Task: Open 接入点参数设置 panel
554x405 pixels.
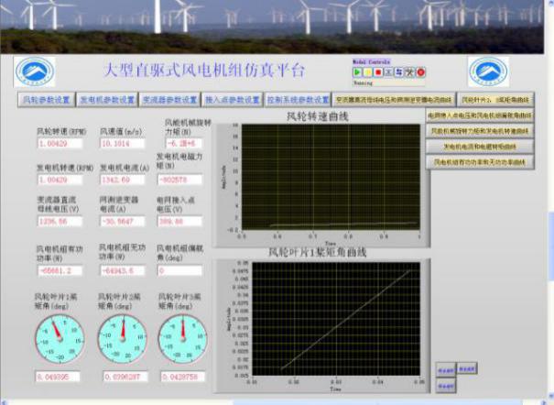Action: (233, 100)
